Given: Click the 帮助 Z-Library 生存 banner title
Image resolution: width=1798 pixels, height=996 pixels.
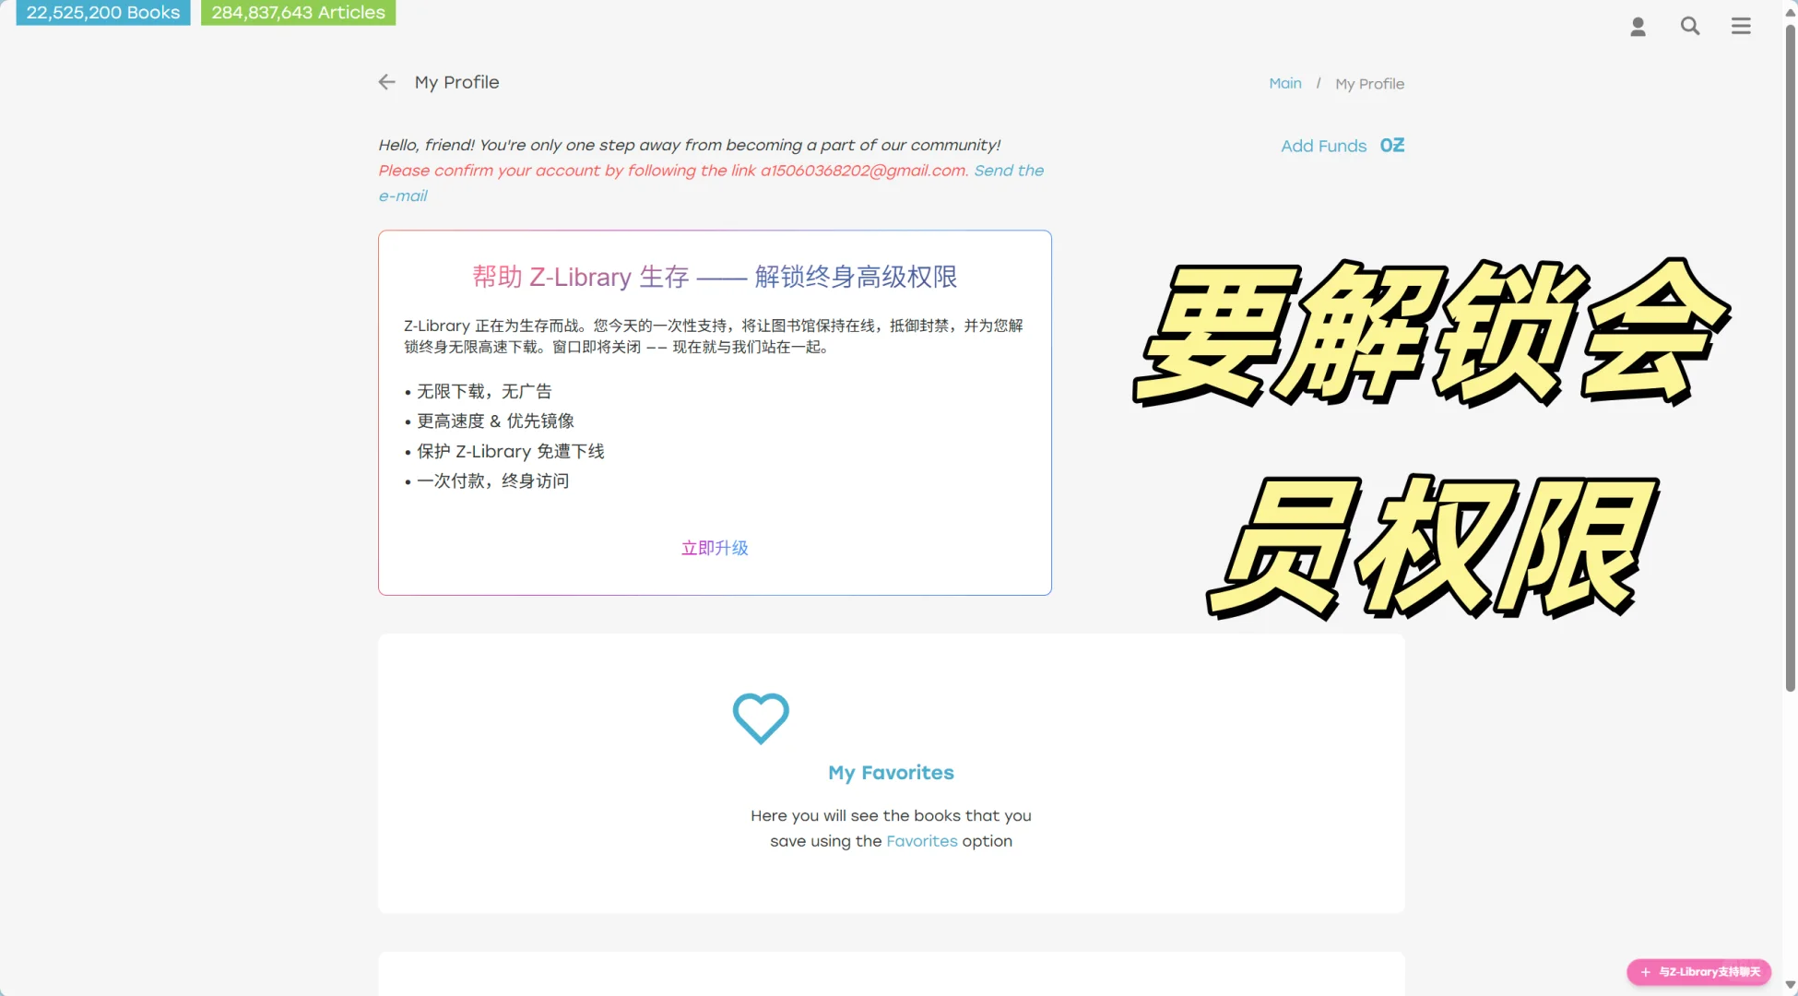Looking at the screenshot, I should click(x=715, y=277).
